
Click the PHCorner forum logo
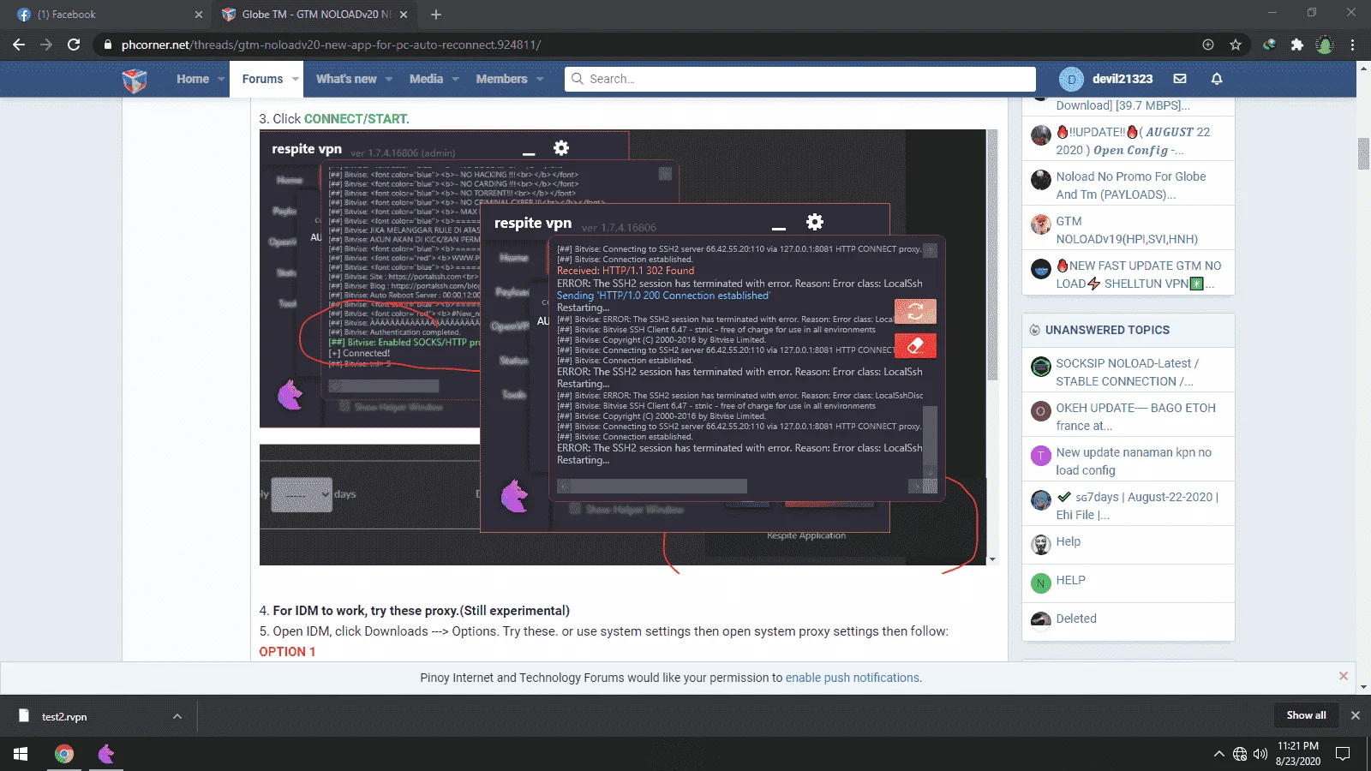135,79
